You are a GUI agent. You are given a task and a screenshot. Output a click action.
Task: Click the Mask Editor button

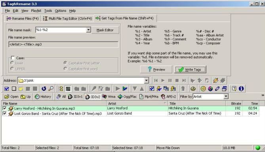pos(105,30)
